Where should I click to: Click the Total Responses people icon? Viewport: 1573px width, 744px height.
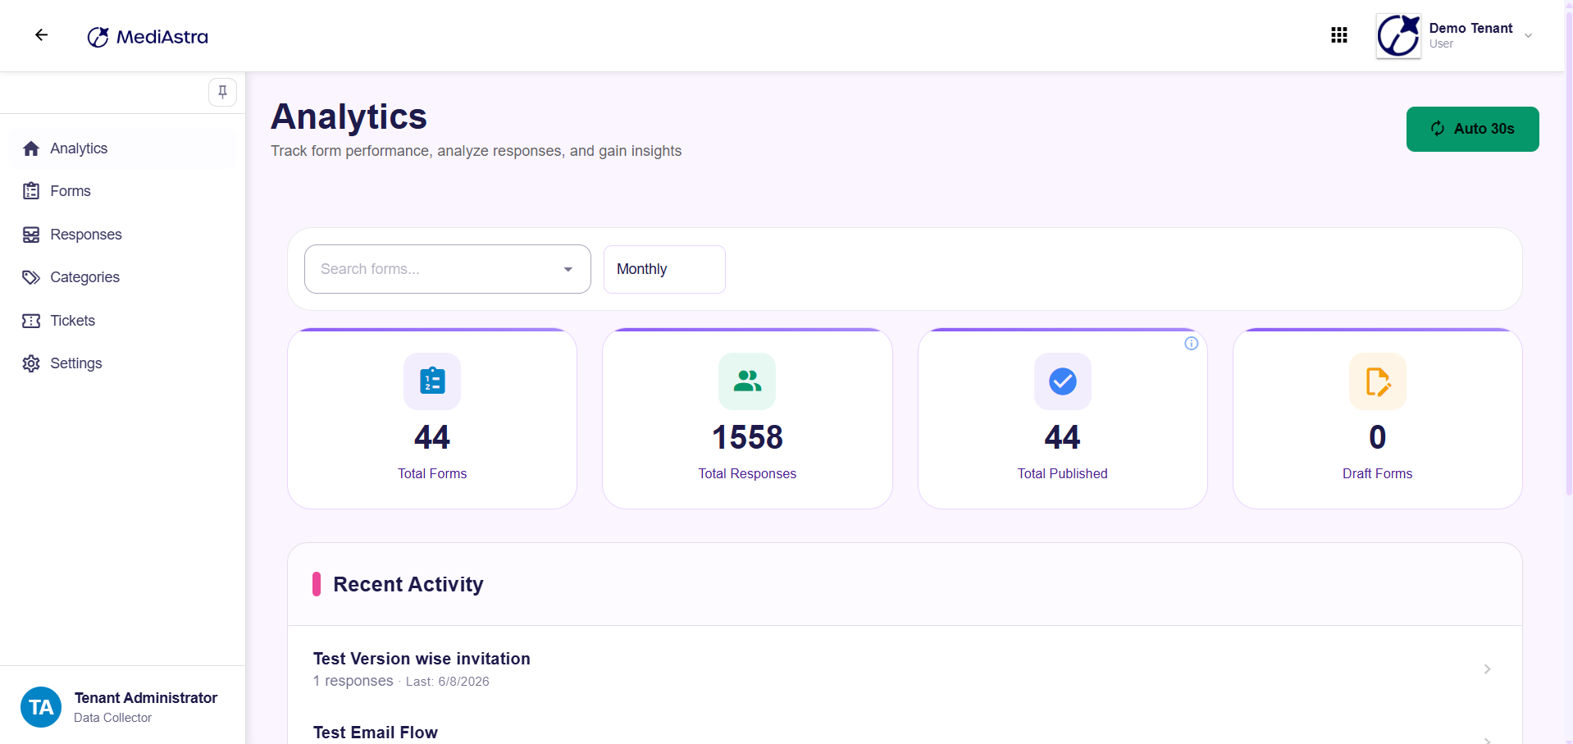[x=747, y=381]
